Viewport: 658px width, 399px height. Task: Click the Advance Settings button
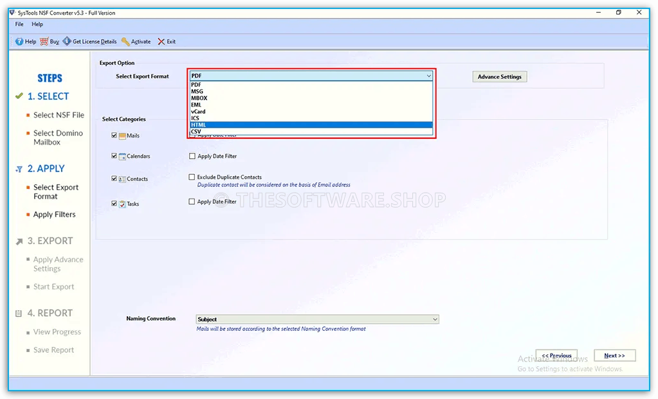[x=499, y=76]
